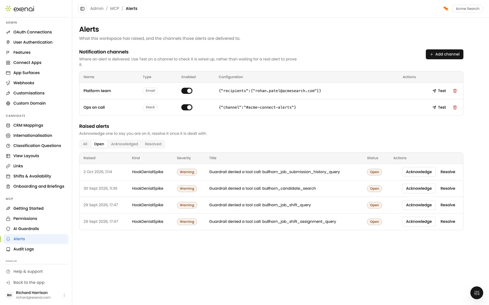Image resolution: width=489 pixels, height=305 pixels.
Task: Disable the Platform team channel toggle
Action: pos(187,91)
